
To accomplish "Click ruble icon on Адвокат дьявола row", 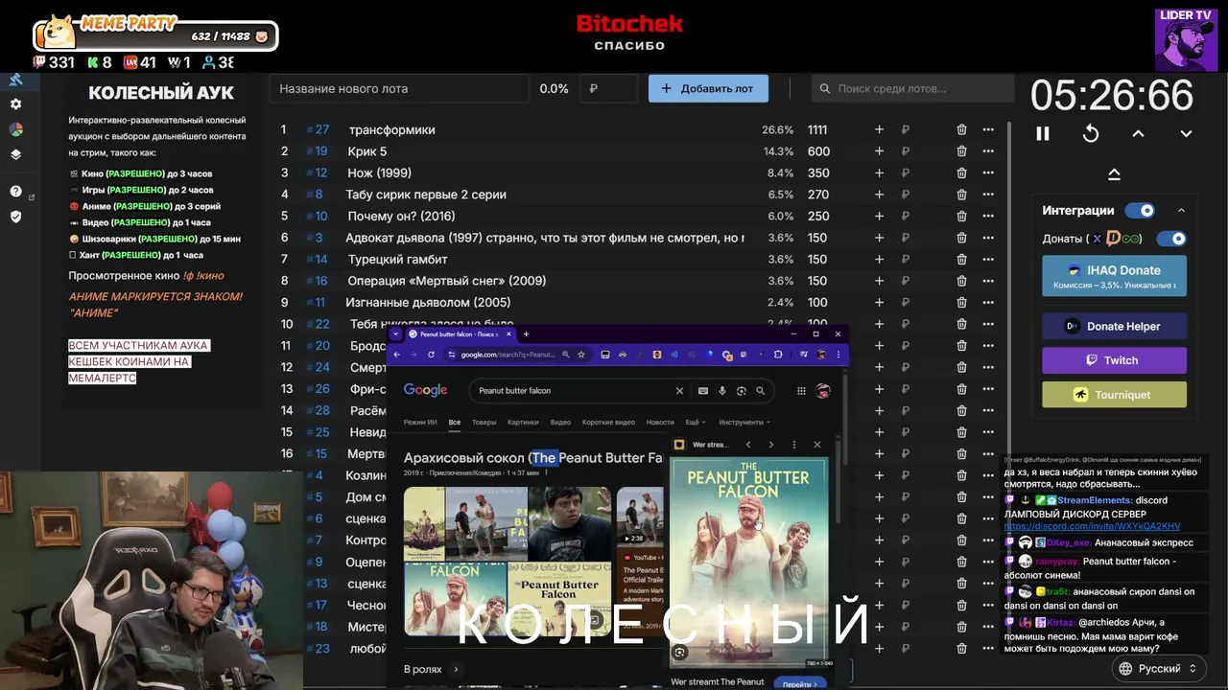I will click(905, 238).
